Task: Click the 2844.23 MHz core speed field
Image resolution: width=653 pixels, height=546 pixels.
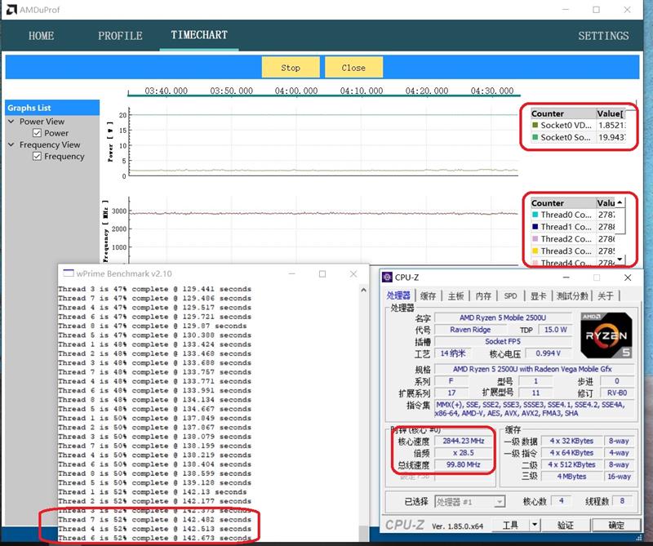Action: coord(463,441)
